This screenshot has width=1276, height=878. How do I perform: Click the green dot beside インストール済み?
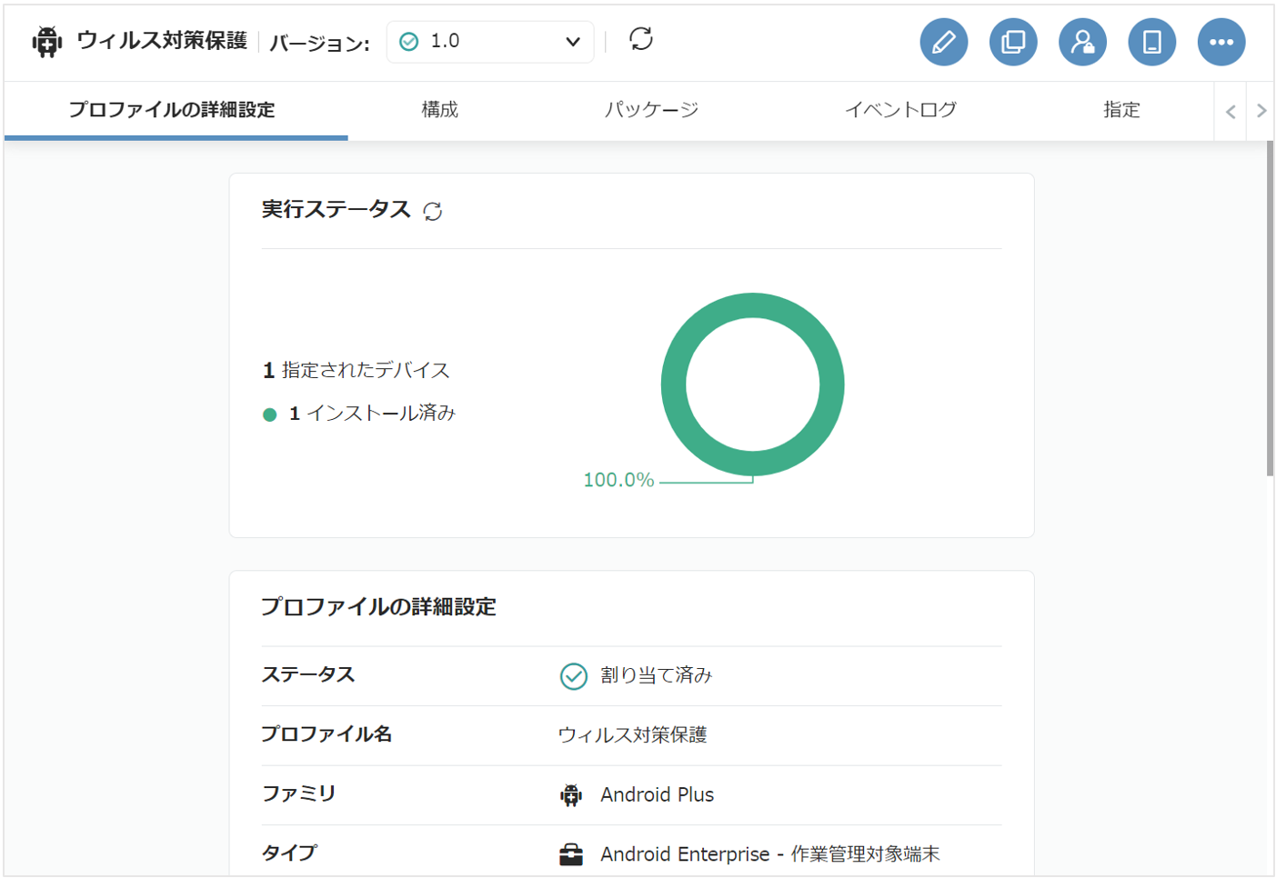pos(269,414)
